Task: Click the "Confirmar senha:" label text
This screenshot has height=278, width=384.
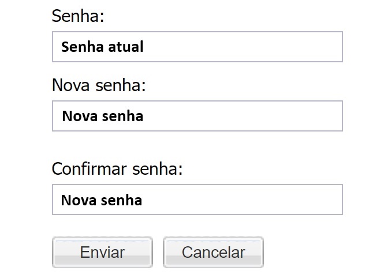Action: click(117, 169)
